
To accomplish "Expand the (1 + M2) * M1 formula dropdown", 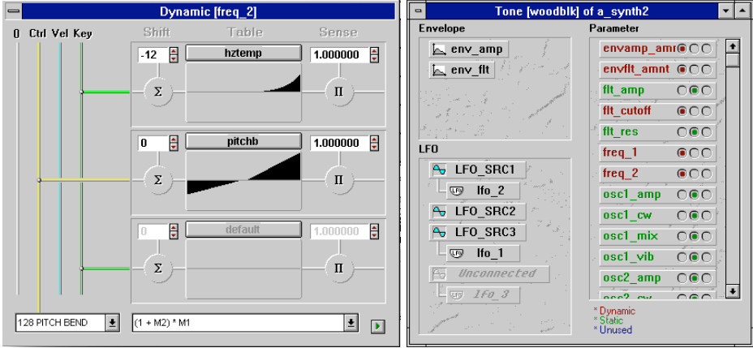I will pos(351,323).
